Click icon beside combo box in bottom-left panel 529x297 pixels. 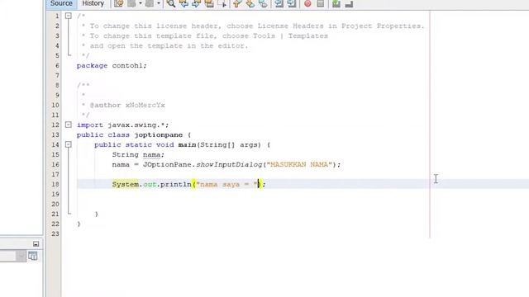[x=33, y=257]
